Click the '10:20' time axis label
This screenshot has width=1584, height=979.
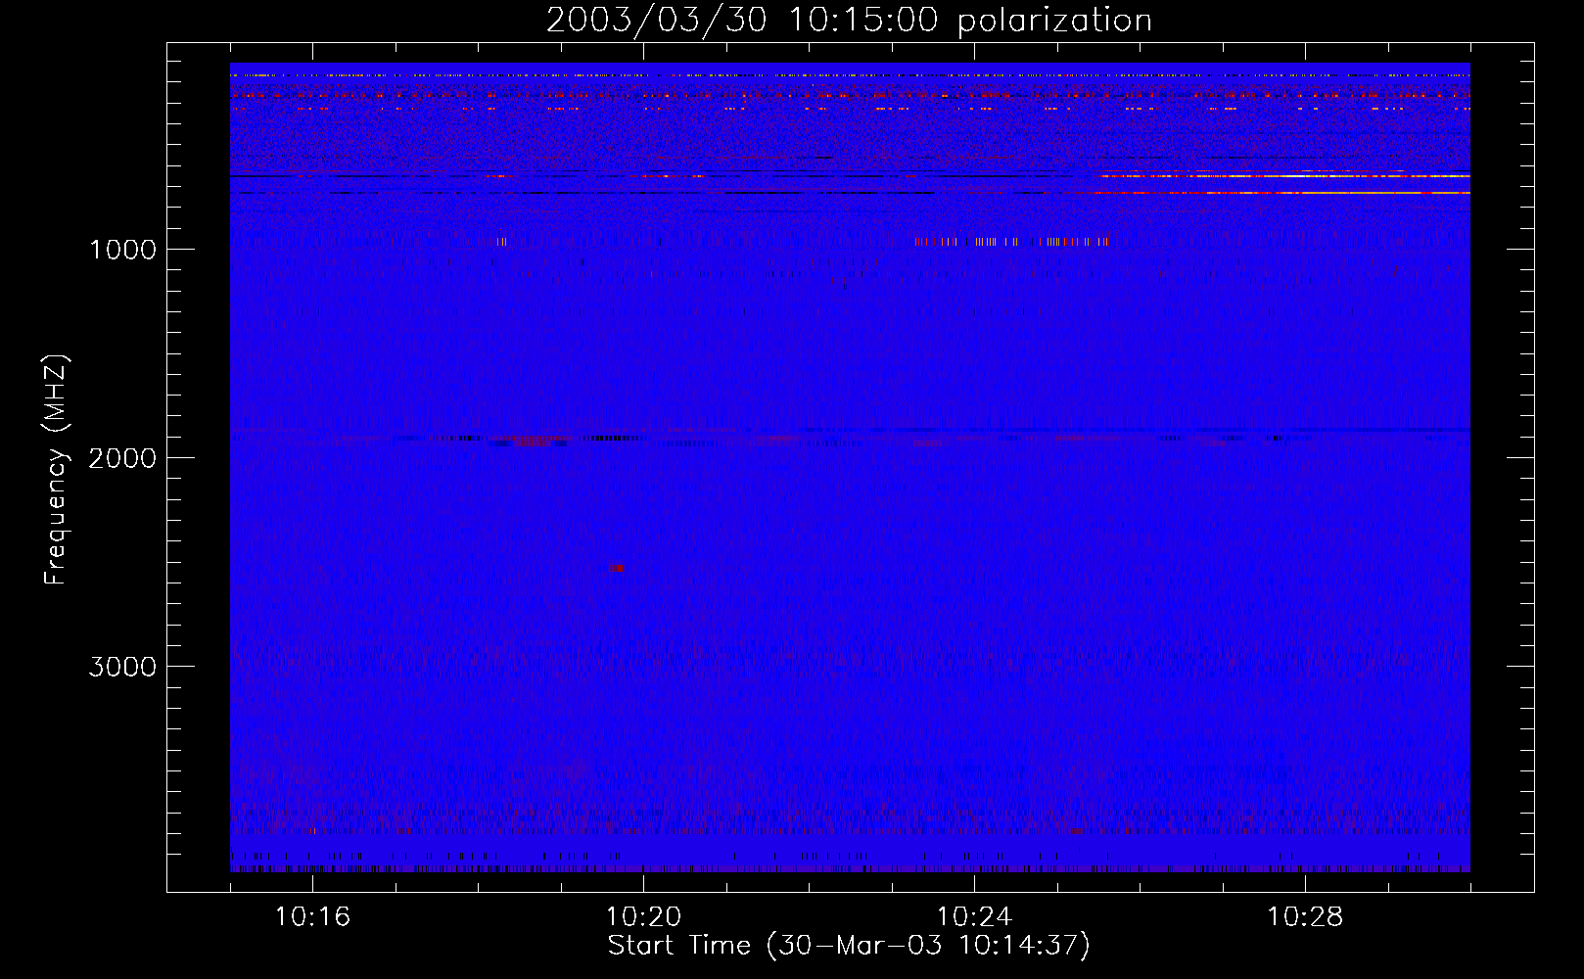[643, 917]
